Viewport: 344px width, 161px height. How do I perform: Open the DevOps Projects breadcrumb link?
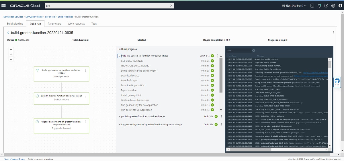coord(34,17)
